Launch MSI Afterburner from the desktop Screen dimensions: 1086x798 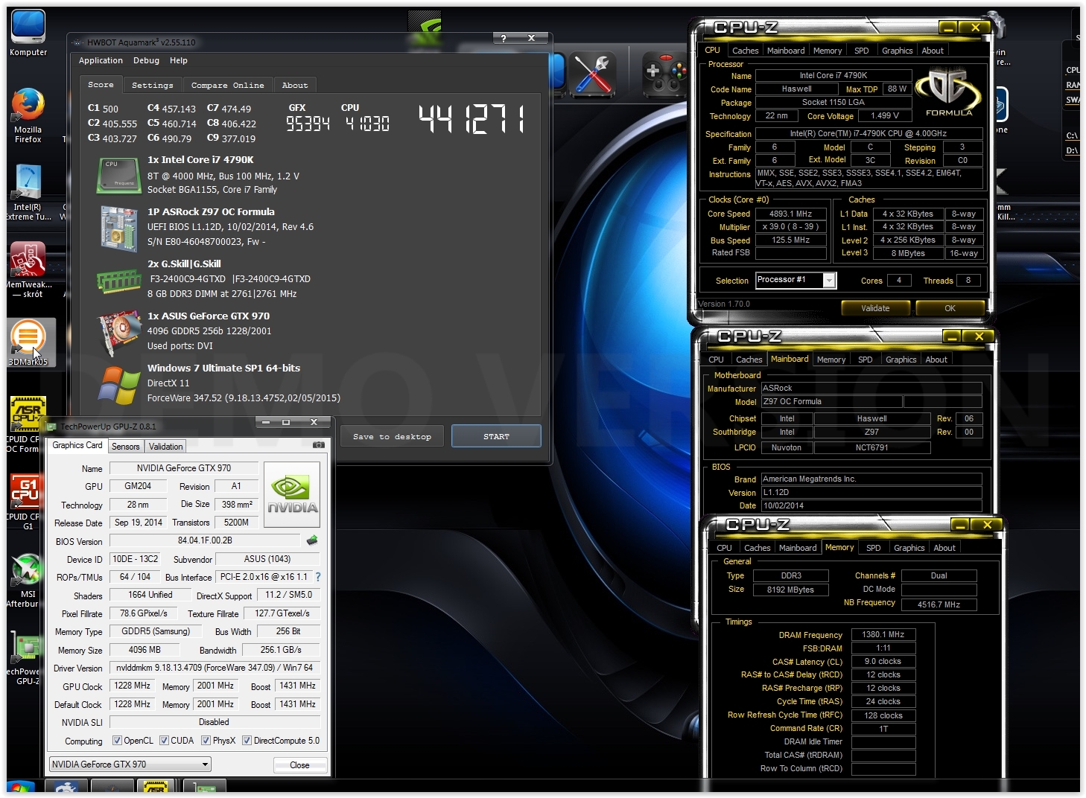point(27,581)
